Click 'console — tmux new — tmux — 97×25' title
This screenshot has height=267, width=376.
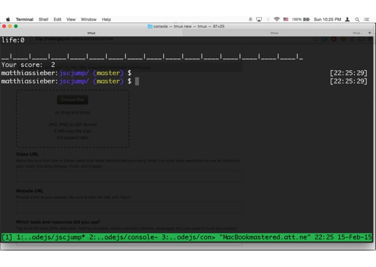[189, 26]
